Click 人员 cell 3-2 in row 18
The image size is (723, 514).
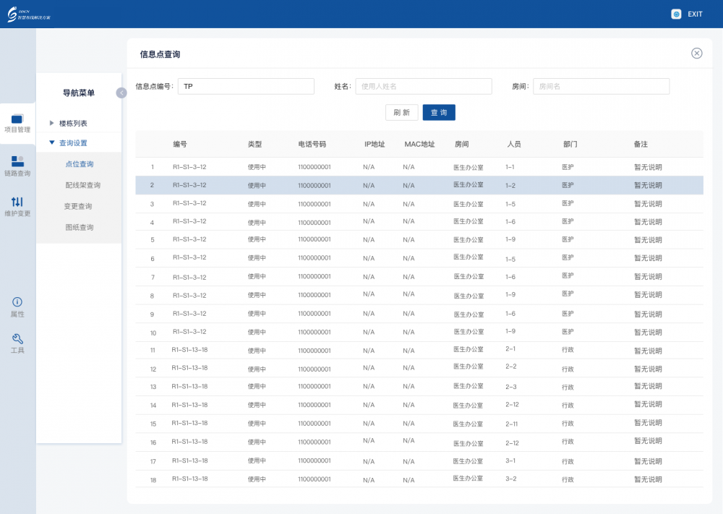(511, 479)
